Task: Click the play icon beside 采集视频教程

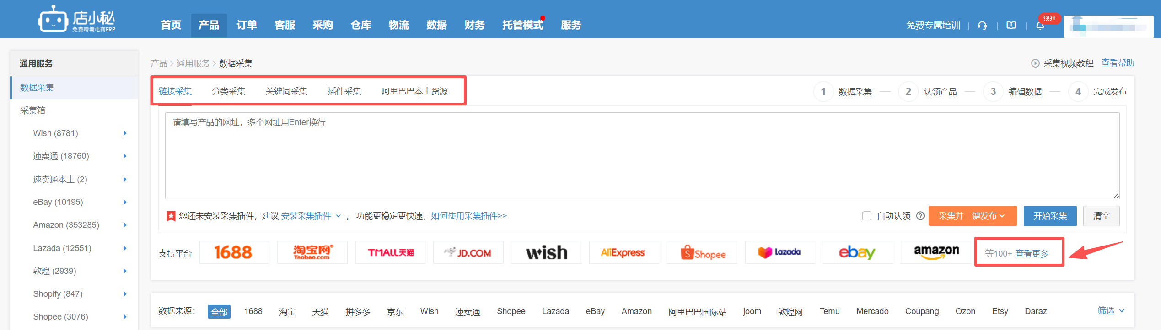Action: [1035, 63]
